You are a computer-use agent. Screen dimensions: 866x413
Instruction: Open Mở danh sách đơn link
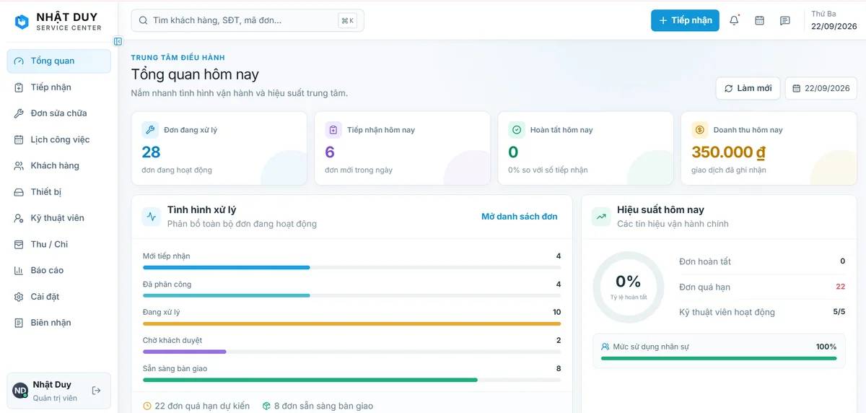(520, 217)
